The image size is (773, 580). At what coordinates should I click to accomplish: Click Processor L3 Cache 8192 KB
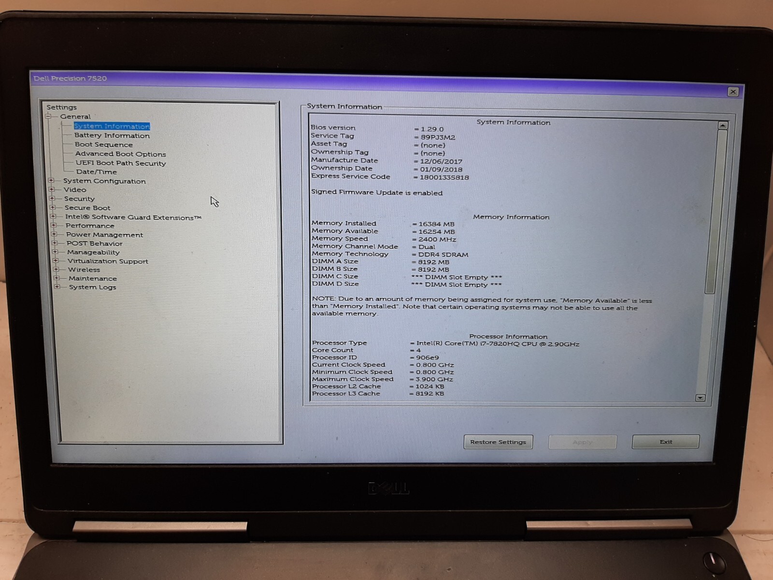coord(429,393)
